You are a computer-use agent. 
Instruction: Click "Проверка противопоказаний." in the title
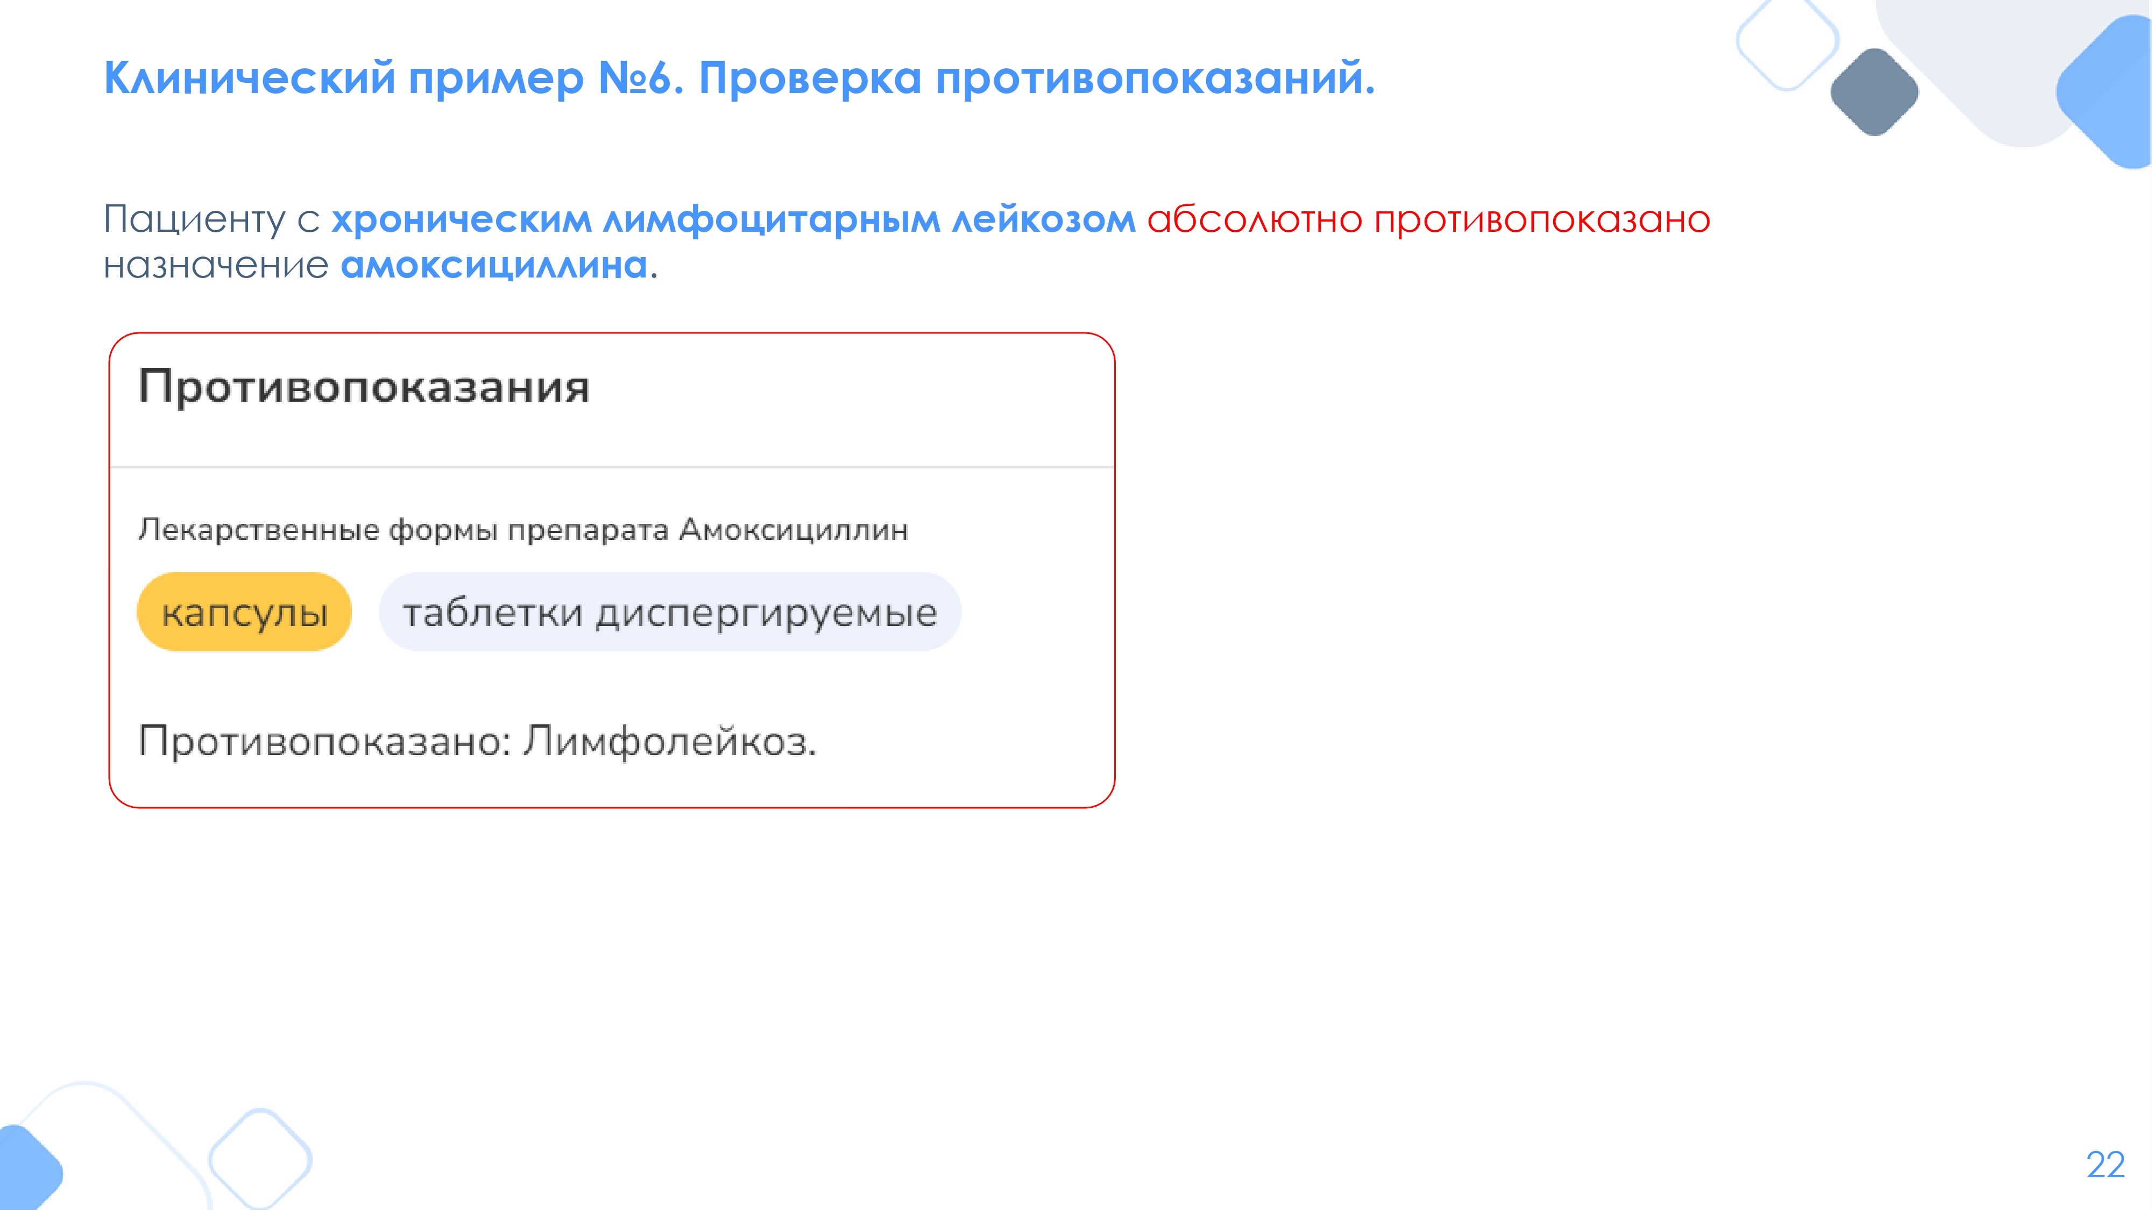coord(1036,79)
